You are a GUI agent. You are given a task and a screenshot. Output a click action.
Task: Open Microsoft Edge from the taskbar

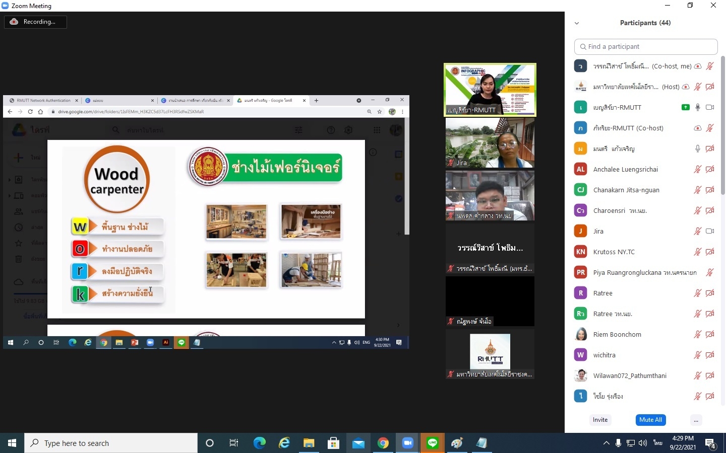(259, 443)
